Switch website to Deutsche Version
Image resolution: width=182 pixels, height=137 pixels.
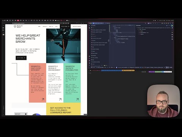pyautogui.click(x=77, y=26)
